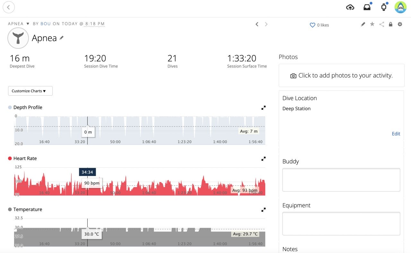Click to add photos to activity
The width and height of the screenshot is (411, 253).
coord(341,75)
